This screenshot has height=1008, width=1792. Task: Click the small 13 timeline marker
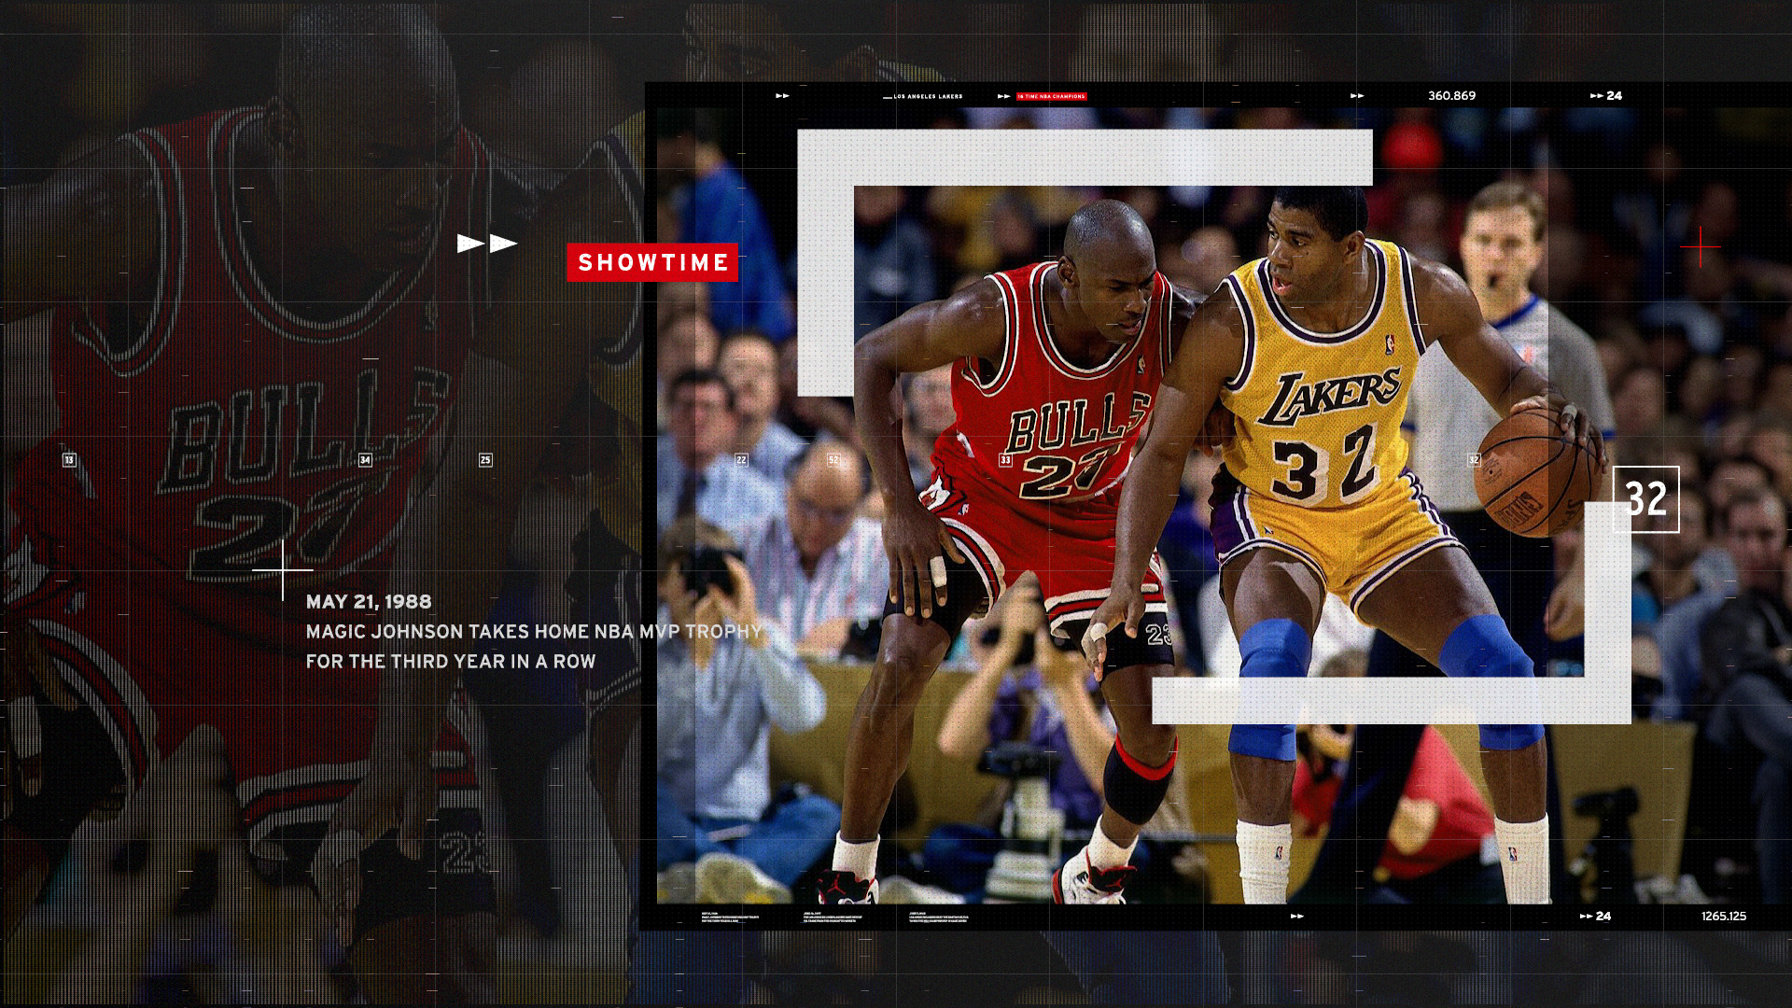(69, 459)
